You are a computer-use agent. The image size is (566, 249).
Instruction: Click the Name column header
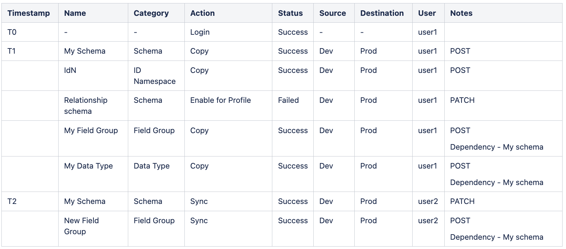pyautogui.click(x=75, y=13)
